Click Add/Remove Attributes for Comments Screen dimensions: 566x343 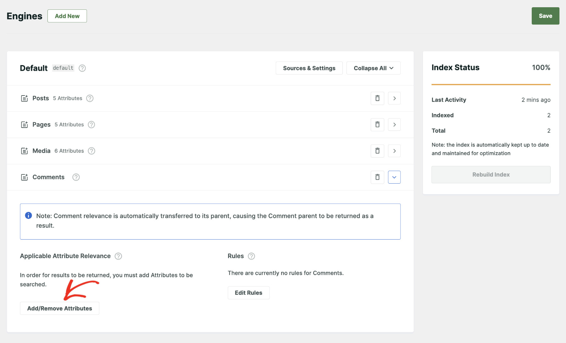tap(59, 308)
